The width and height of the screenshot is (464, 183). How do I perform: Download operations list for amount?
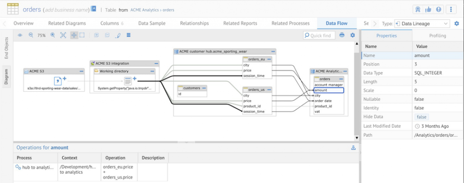(x=353, y=148)
